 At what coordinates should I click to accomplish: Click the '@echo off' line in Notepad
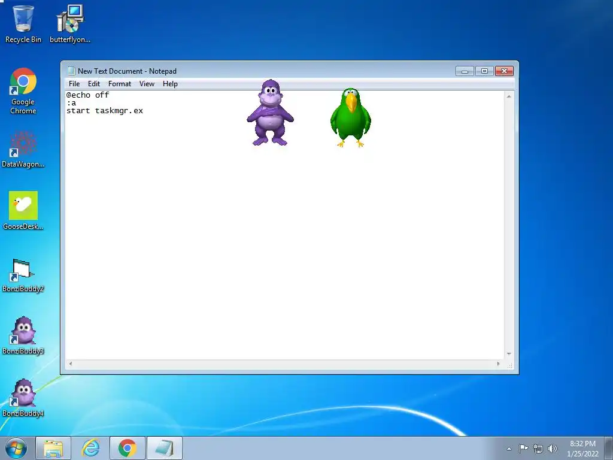pyautogui.click(x=87, y=95)
